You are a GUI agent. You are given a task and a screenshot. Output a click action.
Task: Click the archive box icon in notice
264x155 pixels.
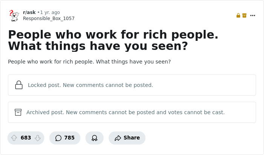(x=18, y=112)
